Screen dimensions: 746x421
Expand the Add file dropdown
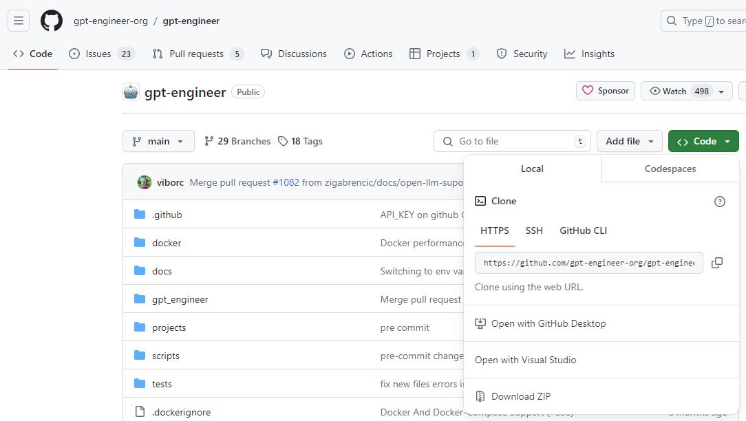point(629,141)
